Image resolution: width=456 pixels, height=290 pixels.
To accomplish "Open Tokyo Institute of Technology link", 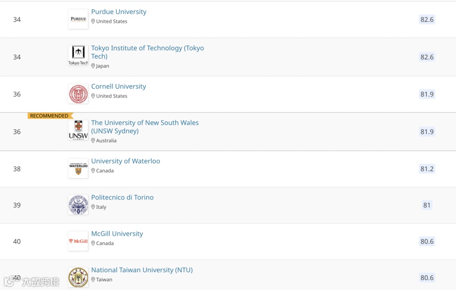I will pos(147,48).
